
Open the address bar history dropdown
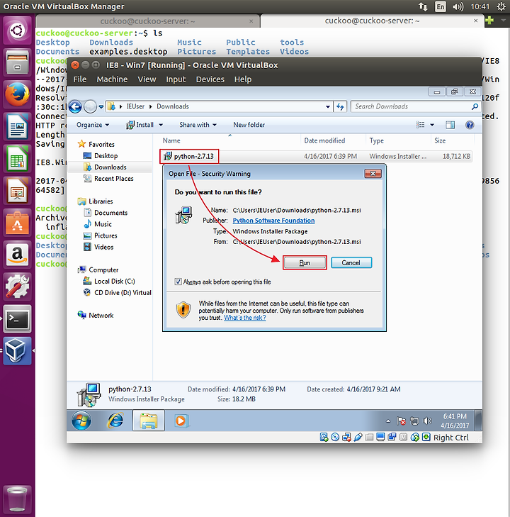[327, 106]
